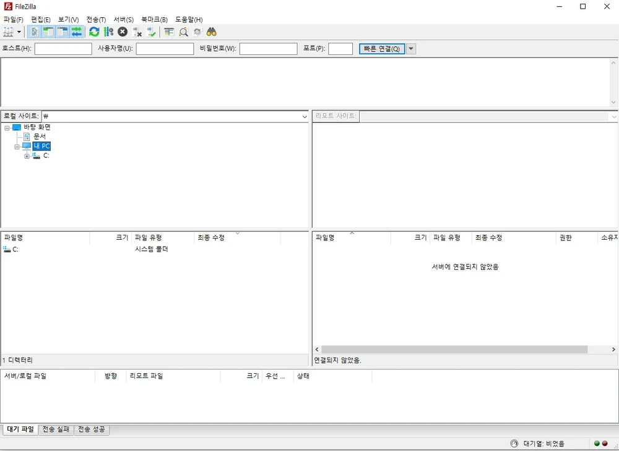Sort local files by 파일명 column
The image size is (619, 451).
[45, 237]
